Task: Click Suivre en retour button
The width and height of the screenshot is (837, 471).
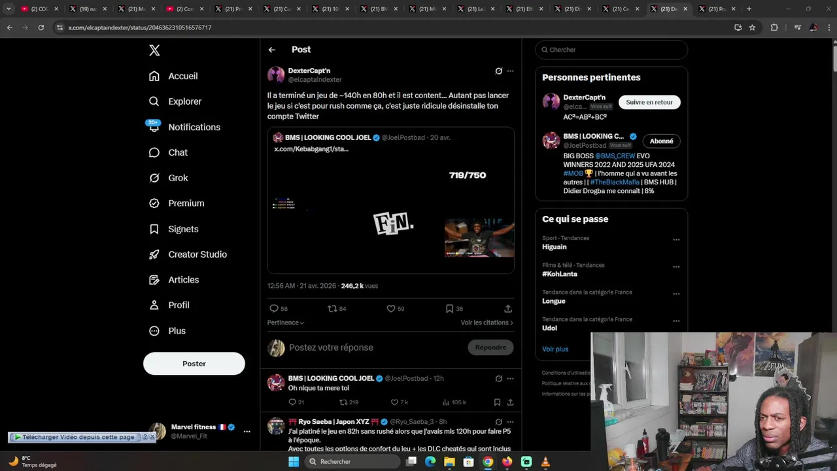Action: tap(649, 102)
